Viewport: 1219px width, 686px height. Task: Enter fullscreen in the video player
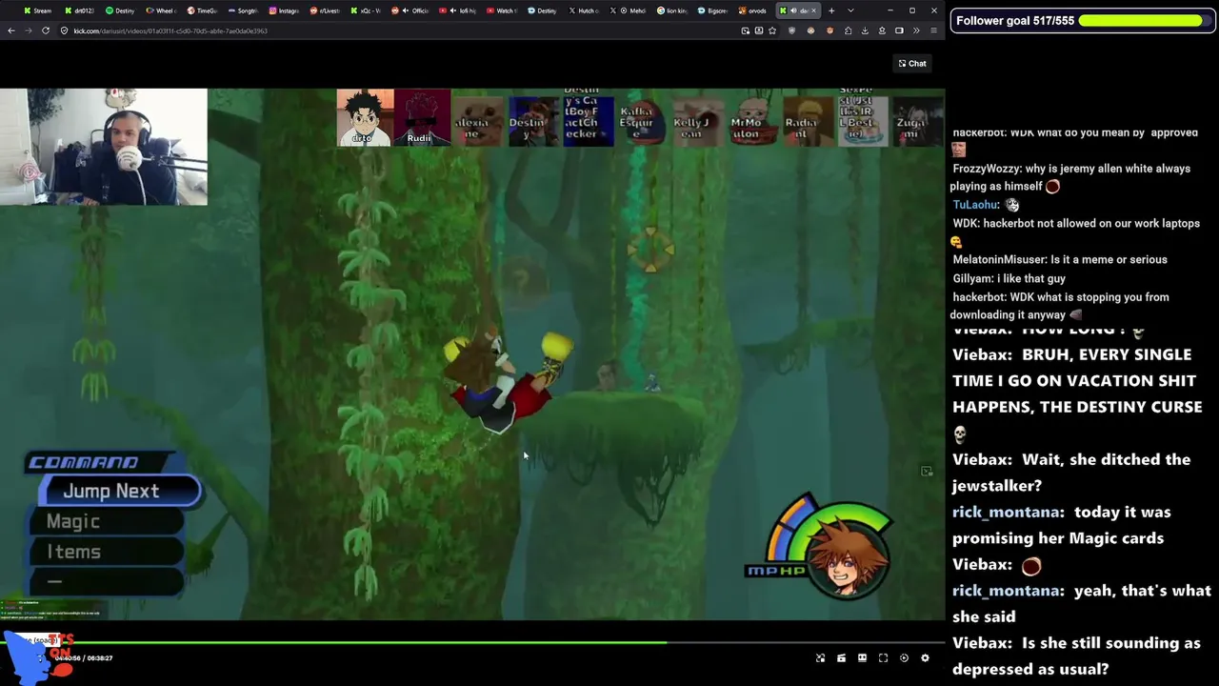pyautogui.click(x=883, y=658)
